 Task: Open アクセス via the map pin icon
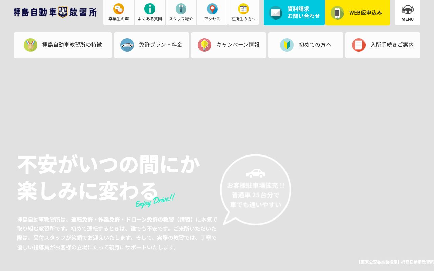tap(212, 9)
